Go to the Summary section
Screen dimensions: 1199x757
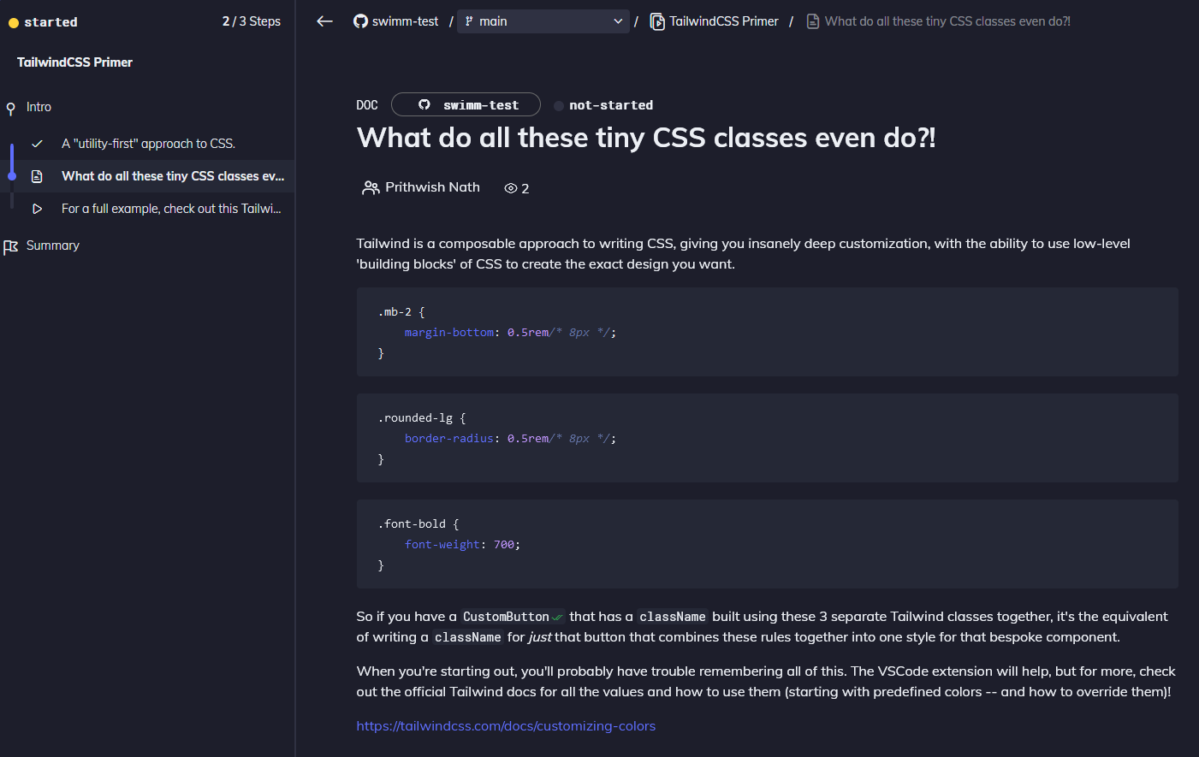point(53,245)
